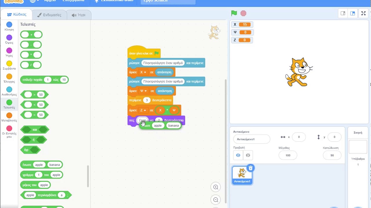Edit the project title field
Screen dimensions: 371x208
(168, 1)
